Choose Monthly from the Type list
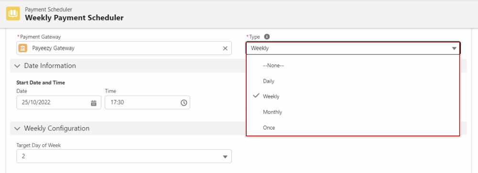The width and height of the screenshot is (478, 173). (x=353, y=112)
